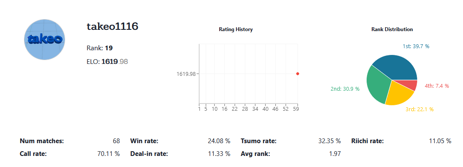This screenshot has height=167, width=463.
Task: Click the '2nd: 30.9 %' pie label
Action: [345, 89]
